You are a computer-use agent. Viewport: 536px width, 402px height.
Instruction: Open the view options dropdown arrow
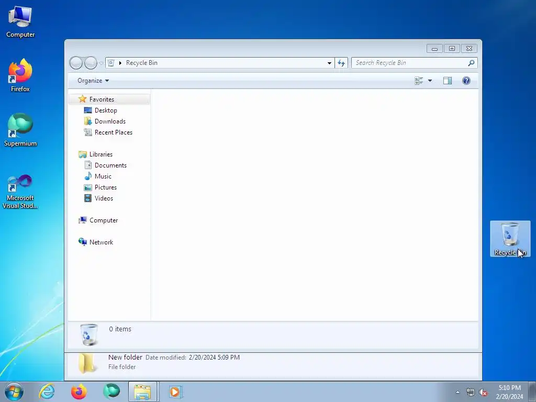430,81
